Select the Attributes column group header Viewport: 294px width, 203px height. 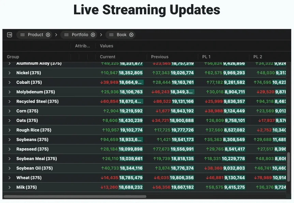coord(83,46)
